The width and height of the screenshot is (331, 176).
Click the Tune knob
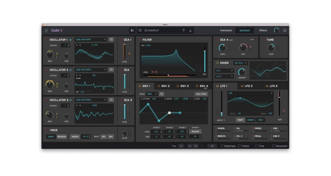271,48
